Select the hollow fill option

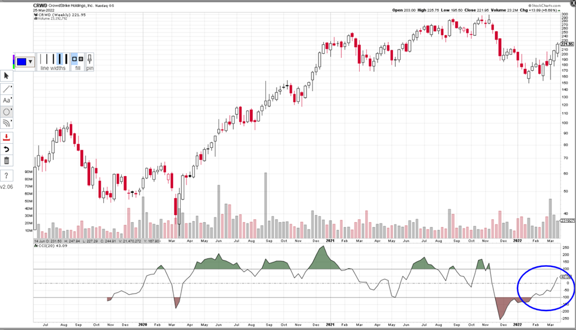[x=74, y=59]
